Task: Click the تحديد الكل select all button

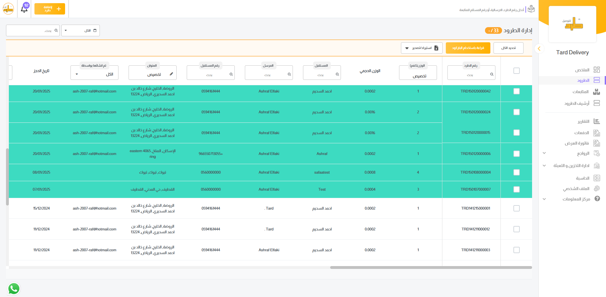Action: [x=508, y=48]
